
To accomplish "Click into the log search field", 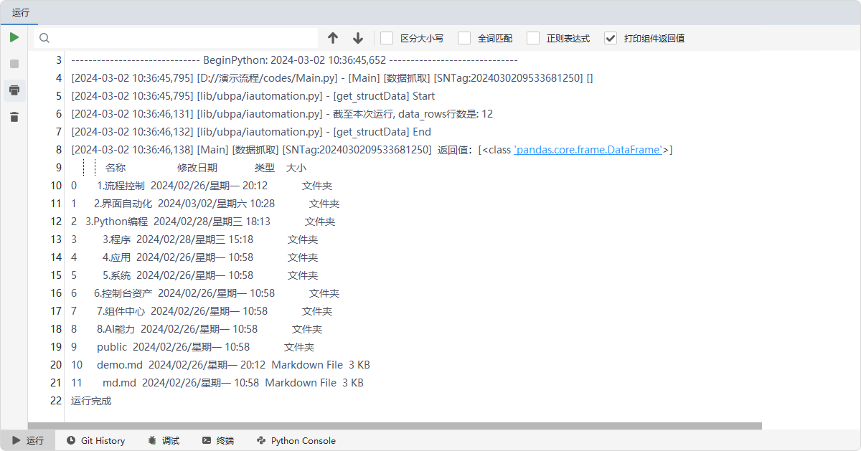I will tap(176, 38).
